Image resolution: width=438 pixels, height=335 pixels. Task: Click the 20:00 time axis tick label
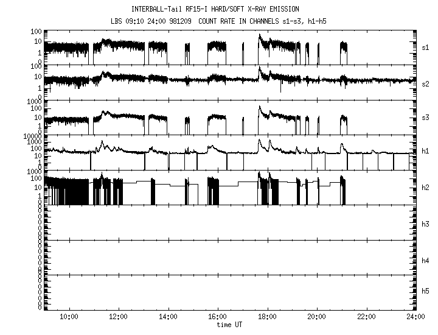316,317
